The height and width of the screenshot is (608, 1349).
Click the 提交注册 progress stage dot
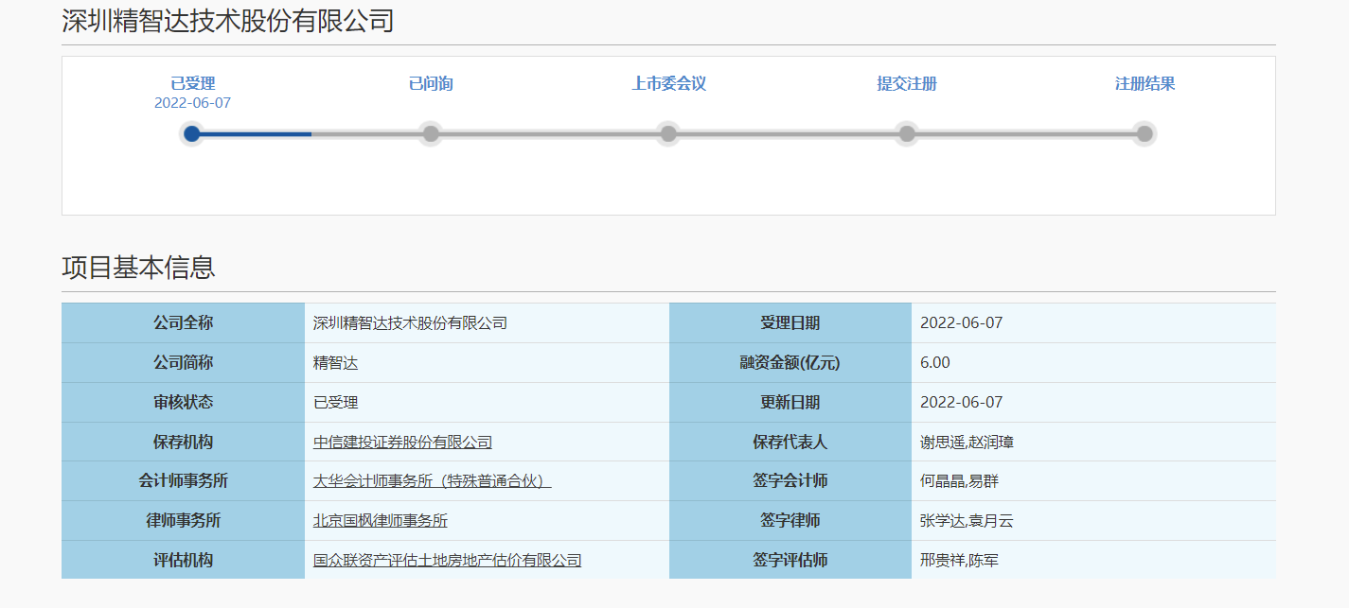(x=907, y=134)
